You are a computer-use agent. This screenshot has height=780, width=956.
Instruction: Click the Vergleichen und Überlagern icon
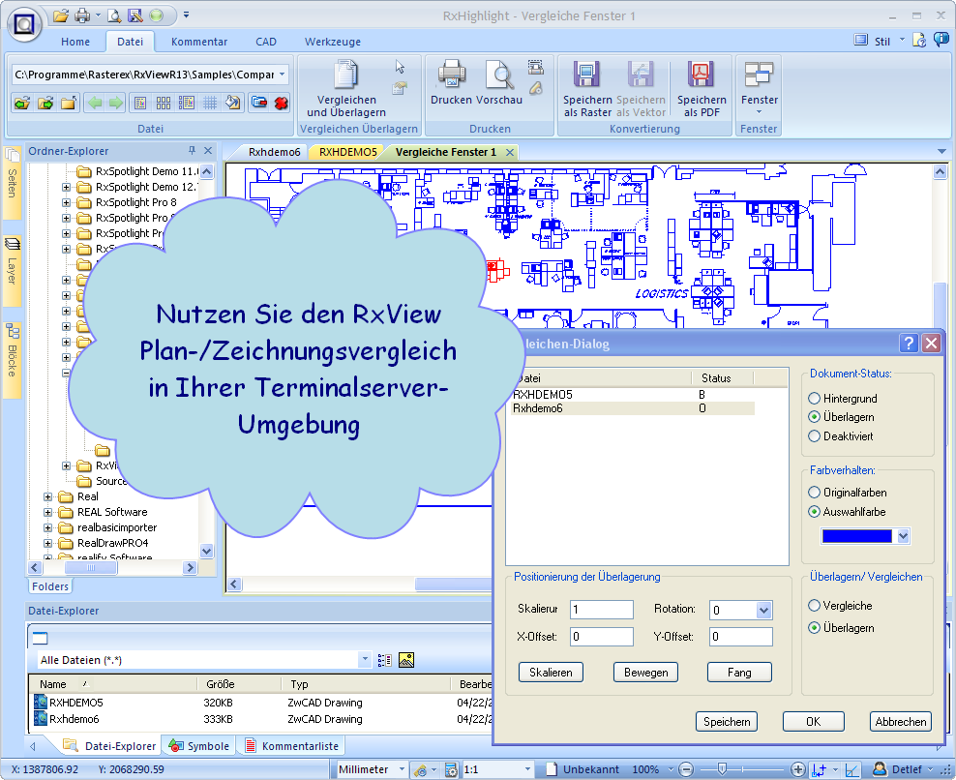pos(345,75)
